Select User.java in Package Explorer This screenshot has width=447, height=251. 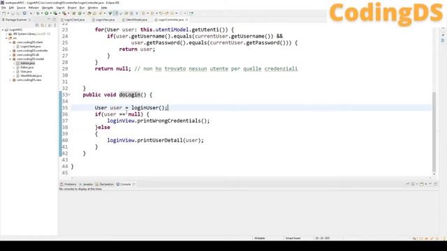click(26, 71)
